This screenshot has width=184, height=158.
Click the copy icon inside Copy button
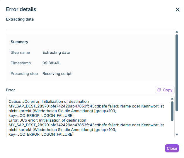tap(159, 90)
